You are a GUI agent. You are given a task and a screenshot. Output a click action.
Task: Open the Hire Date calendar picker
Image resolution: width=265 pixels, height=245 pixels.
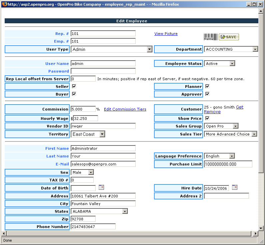point(234,187)
